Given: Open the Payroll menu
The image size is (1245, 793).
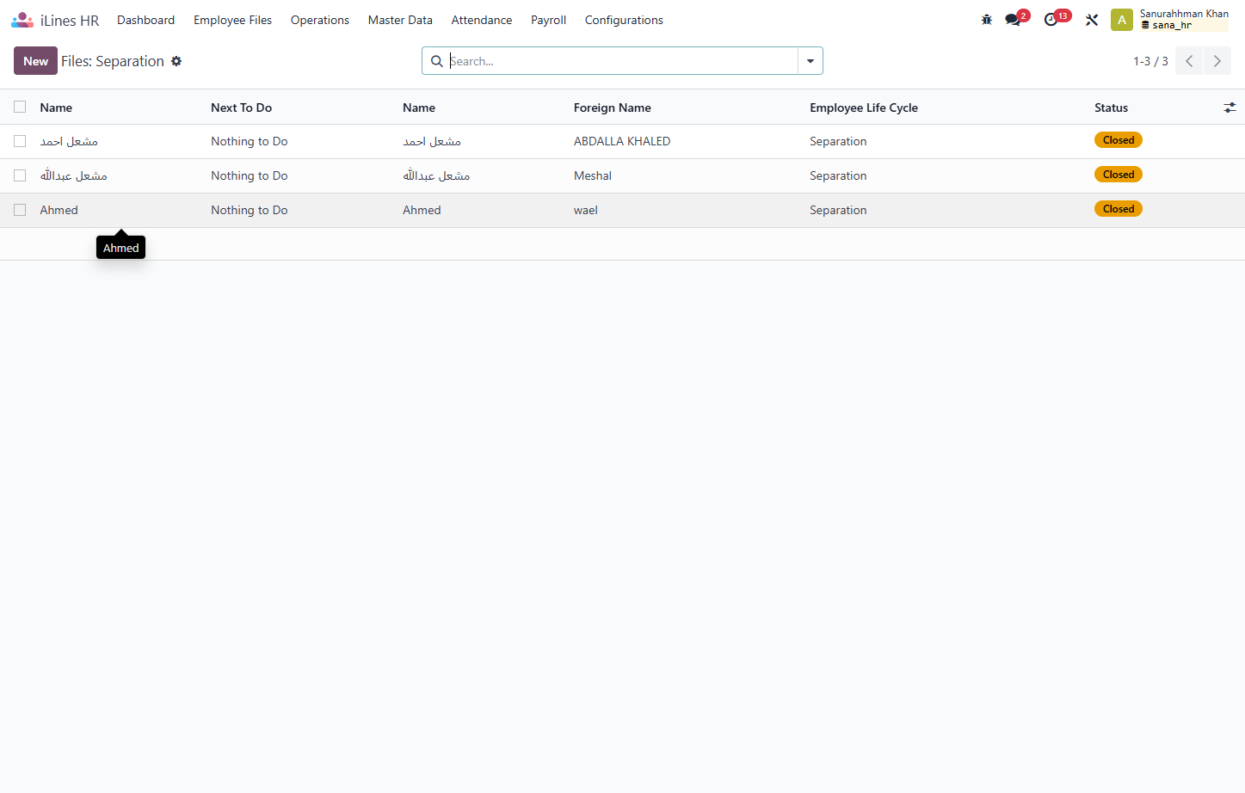Looking at the screenshot, I should tap(548, 20).
